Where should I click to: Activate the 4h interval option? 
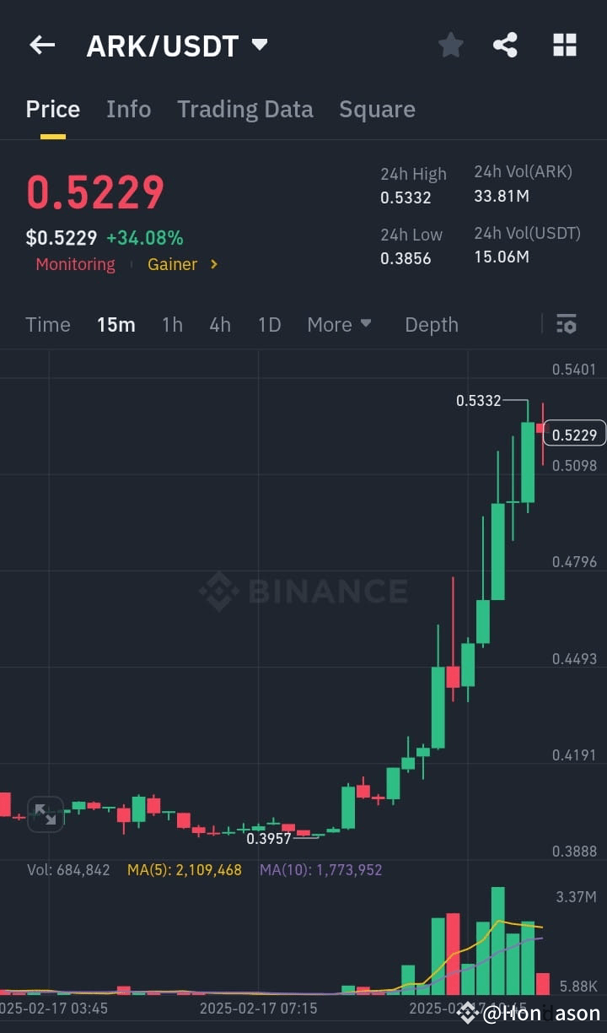click(x=219, y=324)
